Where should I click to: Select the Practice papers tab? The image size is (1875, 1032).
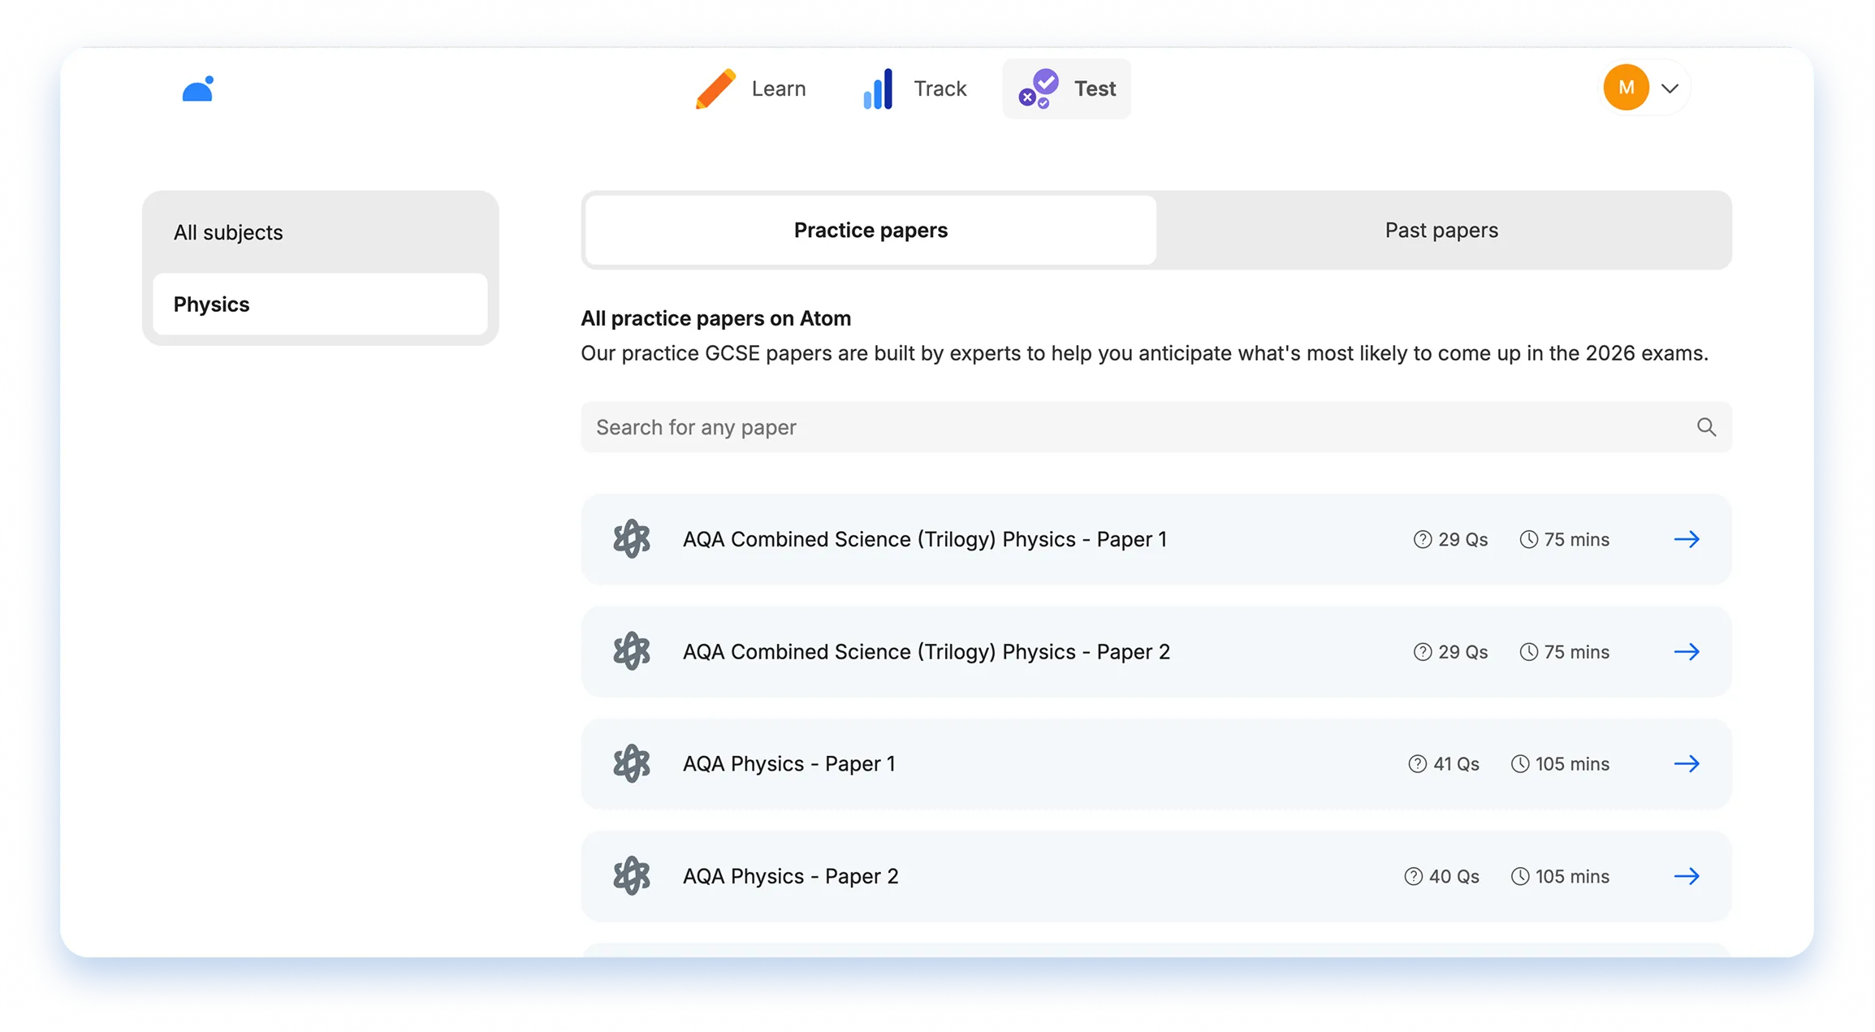click(x=871, y=231)
